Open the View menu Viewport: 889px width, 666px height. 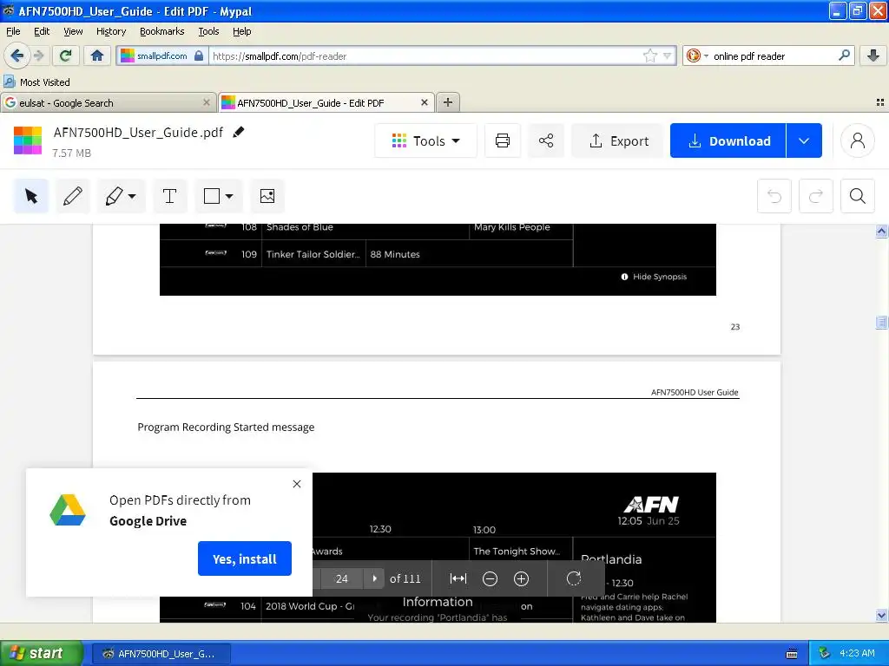point(73,31)
